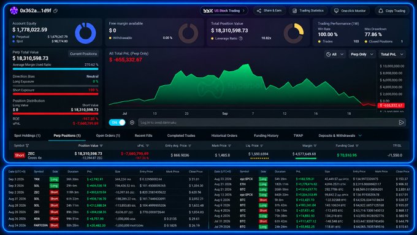Click the Account Equity donut chart
417x235 pixels.
pyautogui.click(x=85, y=33)
